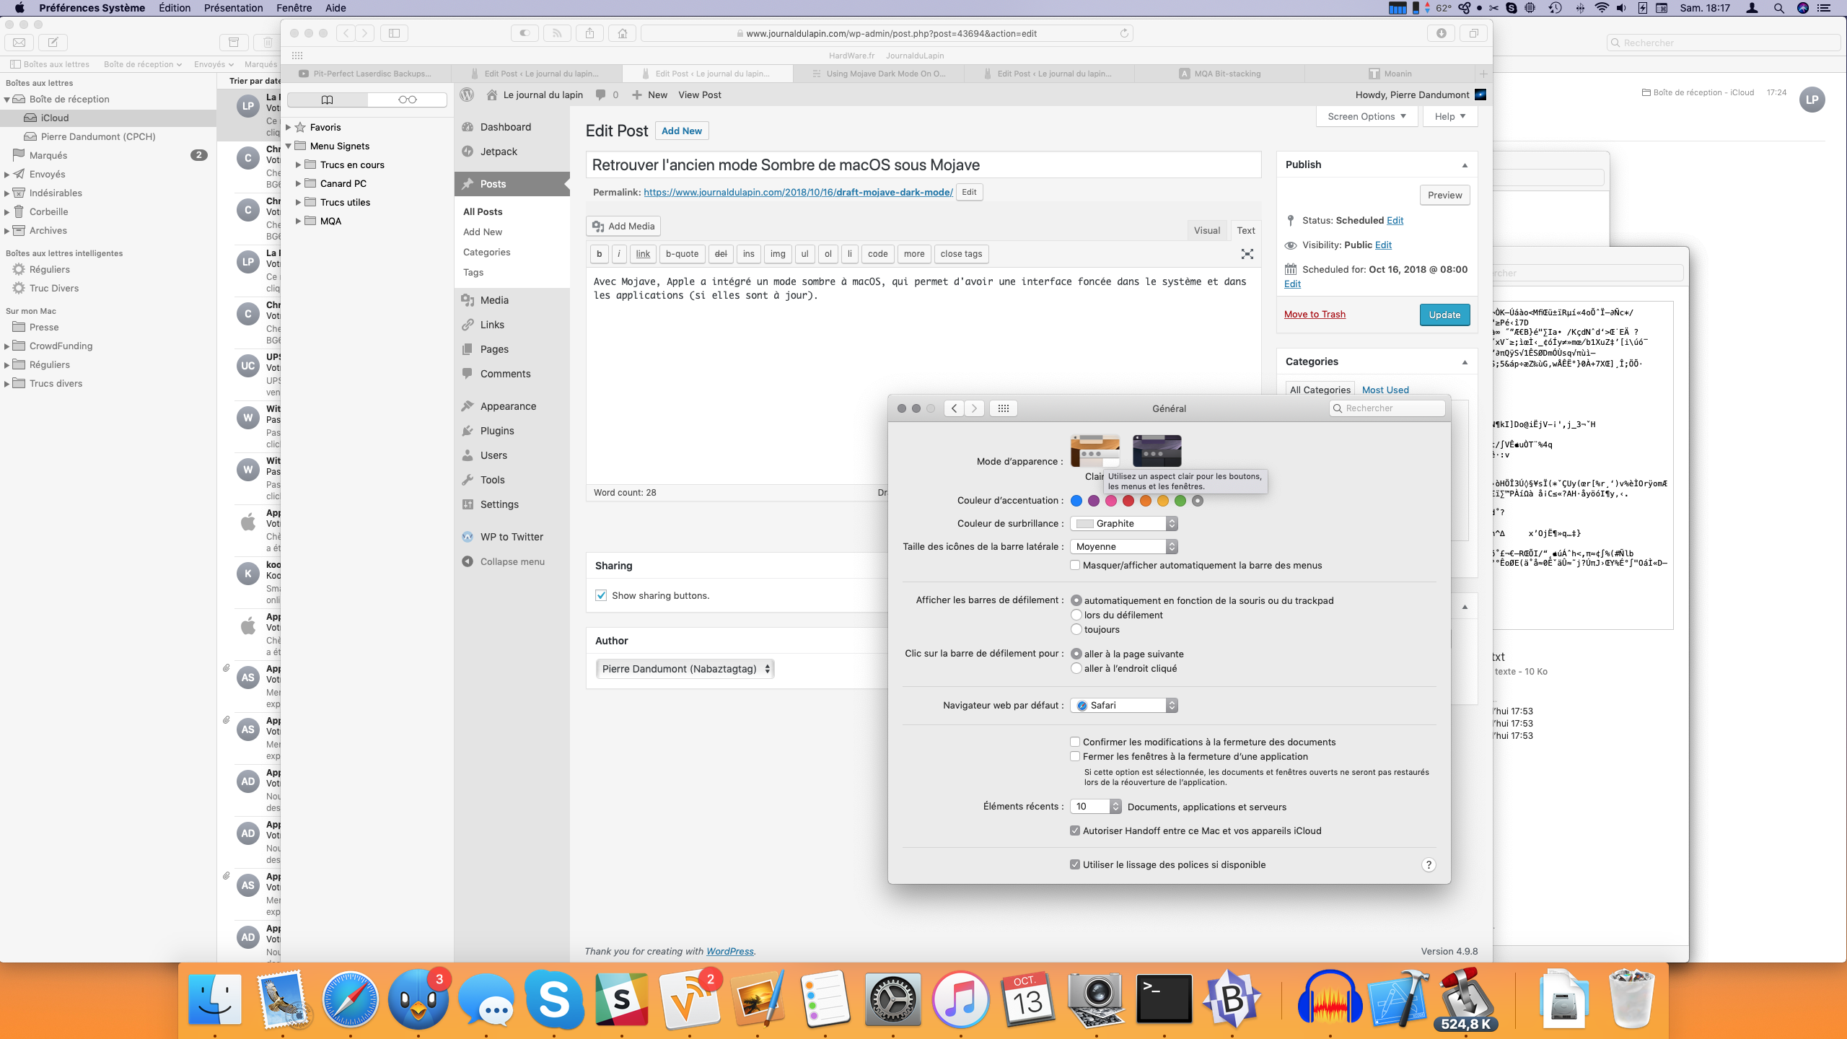Switch to Most Used categories tab
Screen dimensions: 1847x1039
[x=1385, y=390]
